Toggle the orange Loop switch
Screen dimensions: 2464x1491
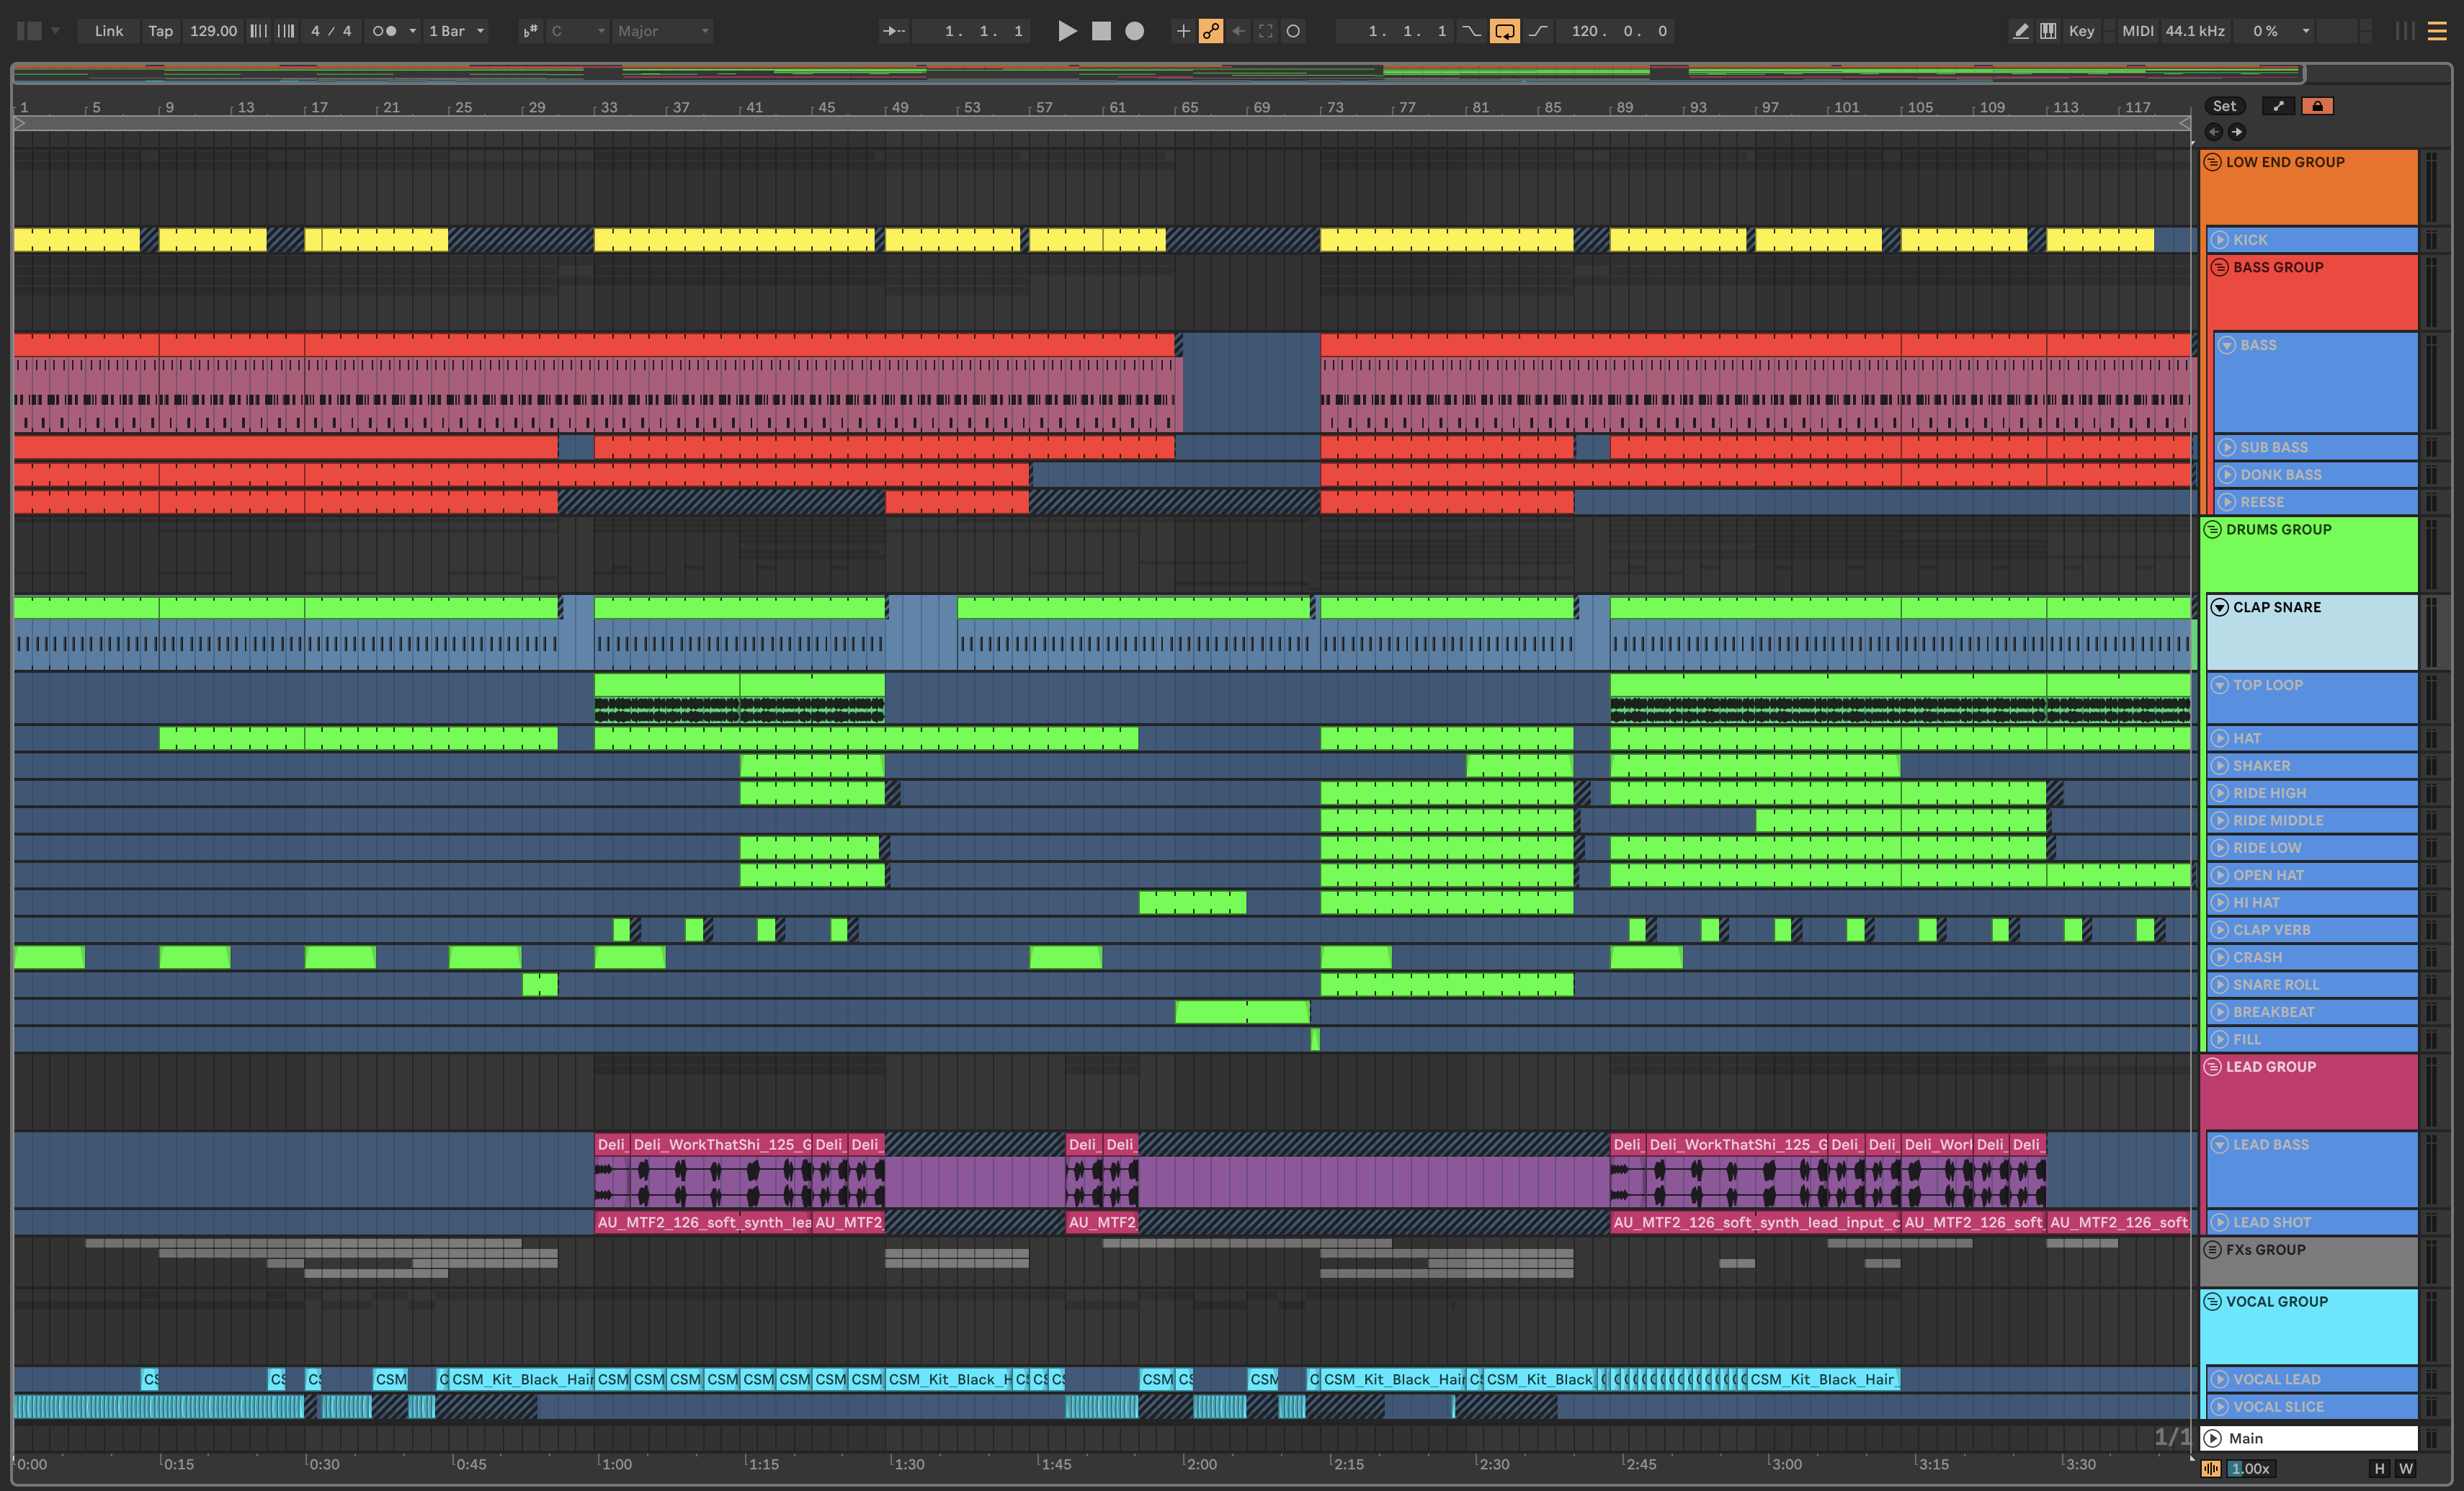point(1504,31)
